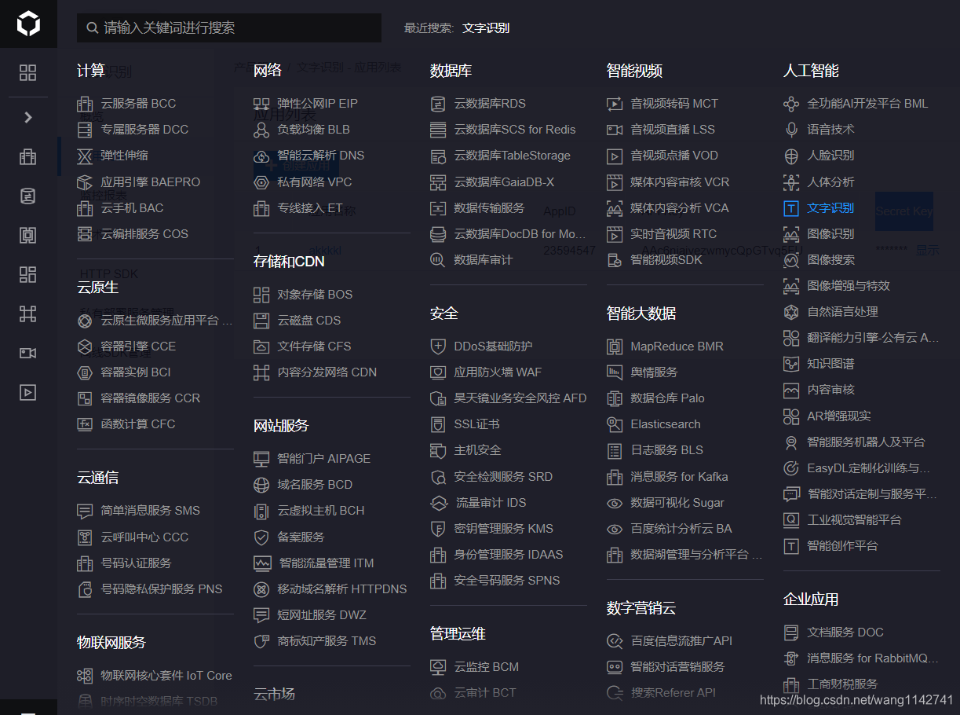960x715 pixels.
Task: Click 显示 link beside the Secret Key
Action: [927, 250]
